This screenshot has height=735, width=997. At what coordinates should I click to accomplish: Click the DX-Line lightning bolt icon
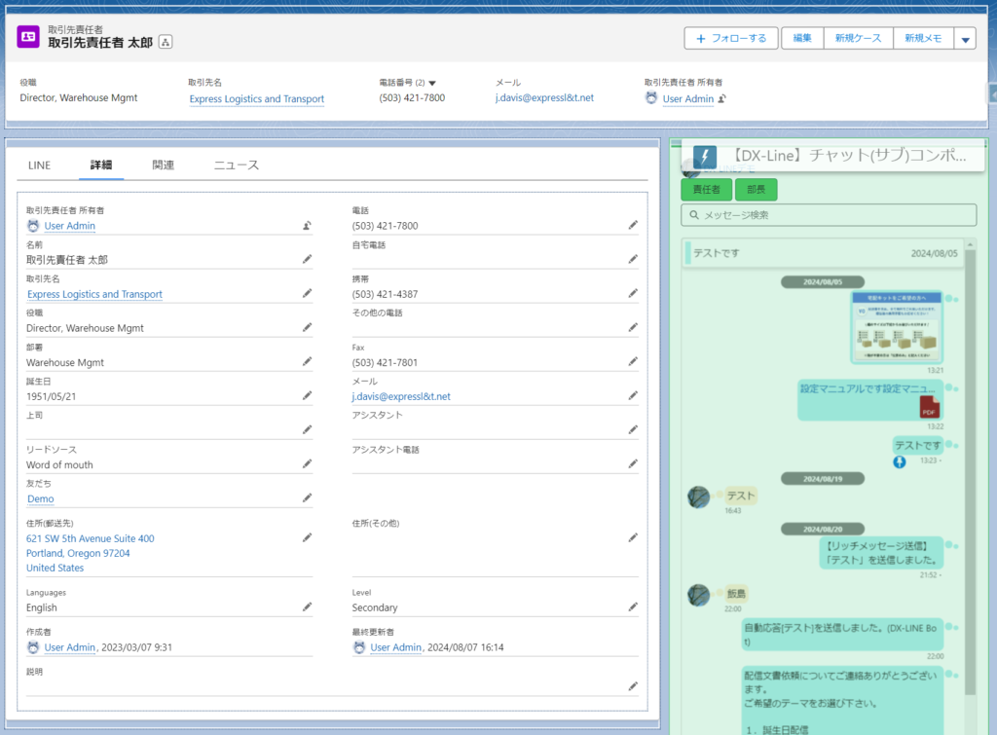pyautogui.click(x=705, y=156)
